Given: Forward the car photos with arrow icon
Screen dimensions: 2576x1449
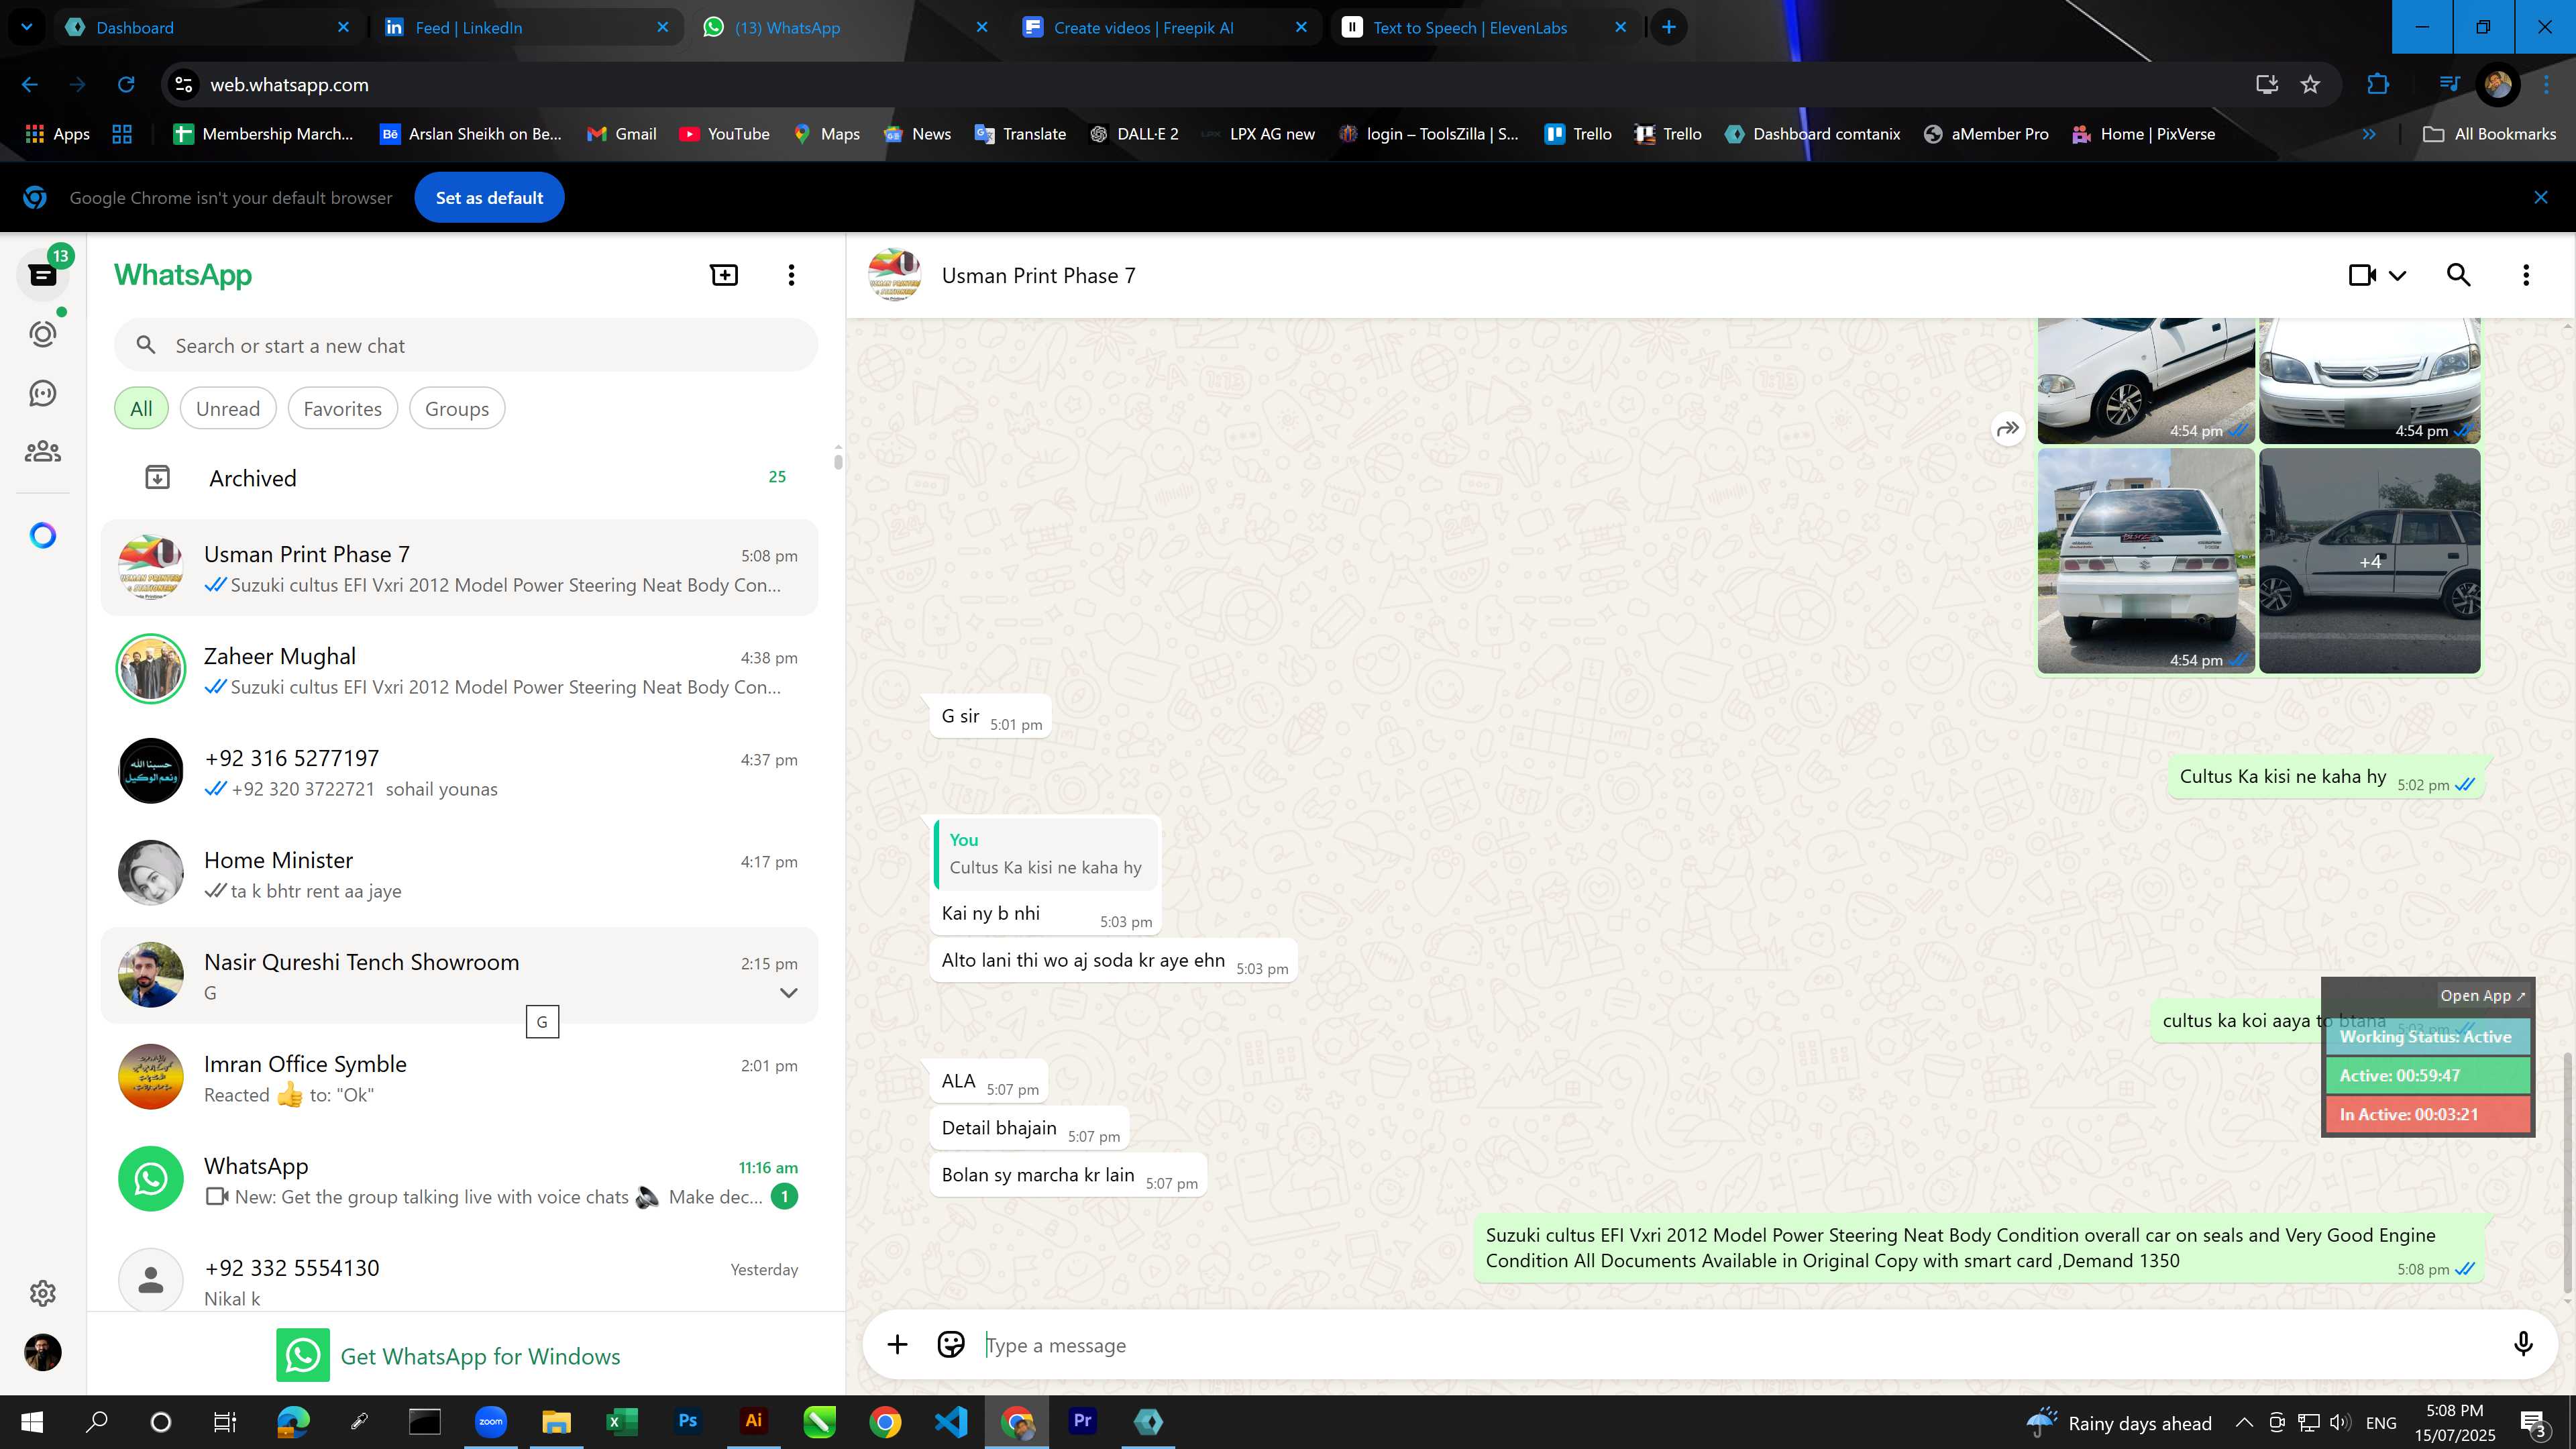Looking at the screenshot, I should (2008, 429).
